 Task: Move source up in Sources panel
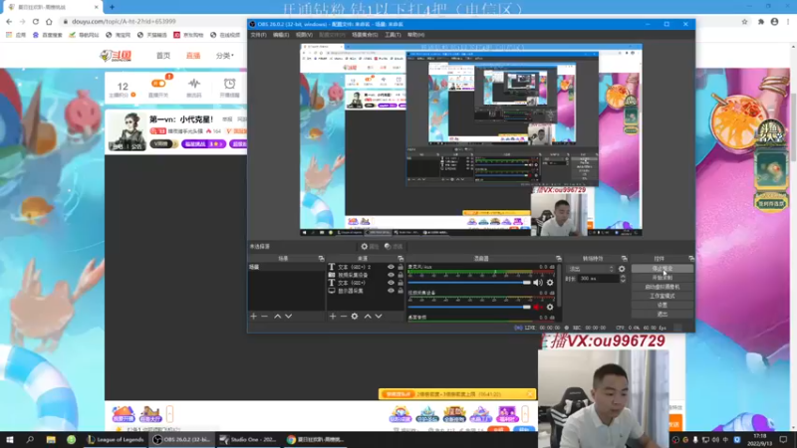368,316
